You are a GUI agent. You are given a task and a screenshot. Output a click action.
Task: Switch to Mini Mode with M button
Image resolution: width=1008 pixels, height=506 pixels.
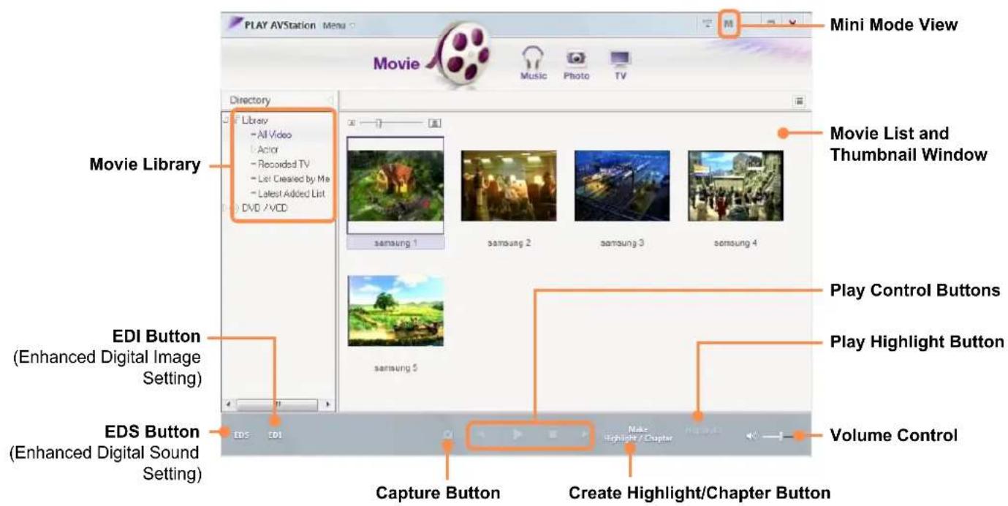pyautogui.click(x=728, y=25)
